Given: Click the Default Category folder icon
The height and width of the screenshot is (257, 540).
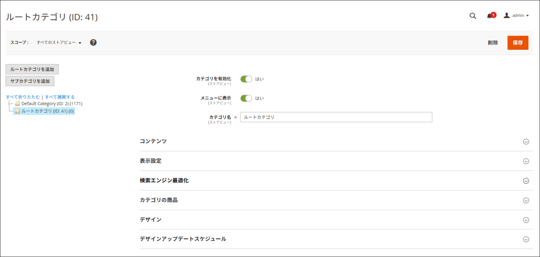Looking at the screenshot, I should click(x=17, y=103).
